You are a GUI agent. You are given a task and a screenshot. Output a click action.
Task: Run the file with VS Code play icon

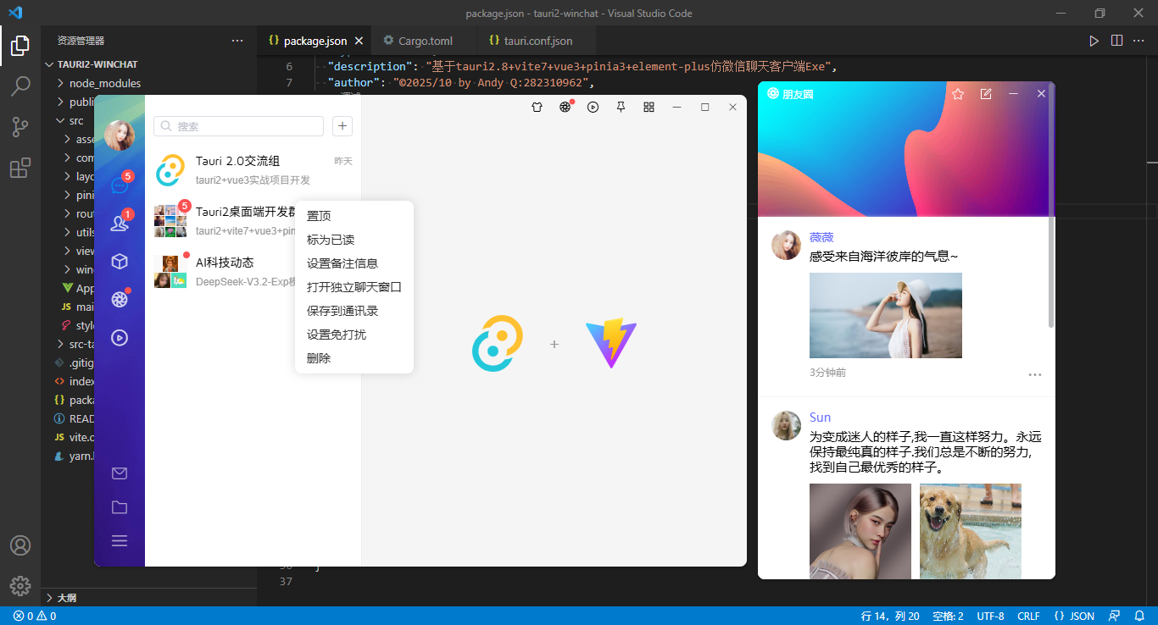pyautogui.click(x=1094, y=41)
